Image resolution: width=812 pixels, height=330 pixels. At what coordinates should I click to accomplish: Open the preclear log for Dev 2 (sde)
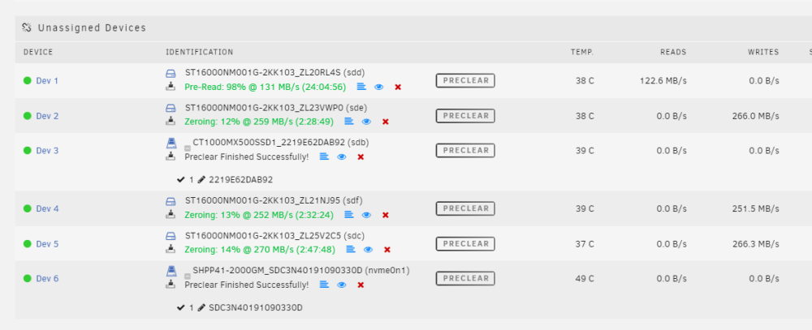[349, 121]
